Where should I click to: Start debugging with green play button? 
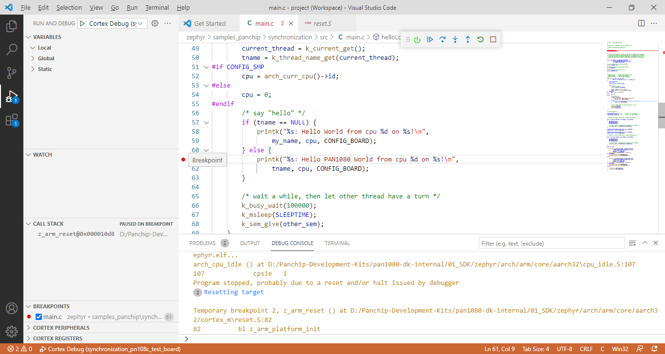pyautogui.click(x=82, y=23)
